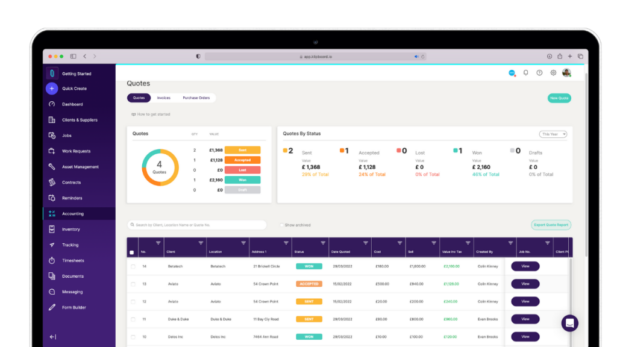Open the help question mark icon
The width and height of the screenshot is (617, 347).
[539, 73]
